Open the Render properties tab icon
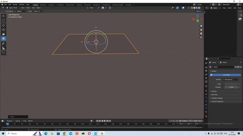The height and width of the screenshot is (136, 243). 206,68
